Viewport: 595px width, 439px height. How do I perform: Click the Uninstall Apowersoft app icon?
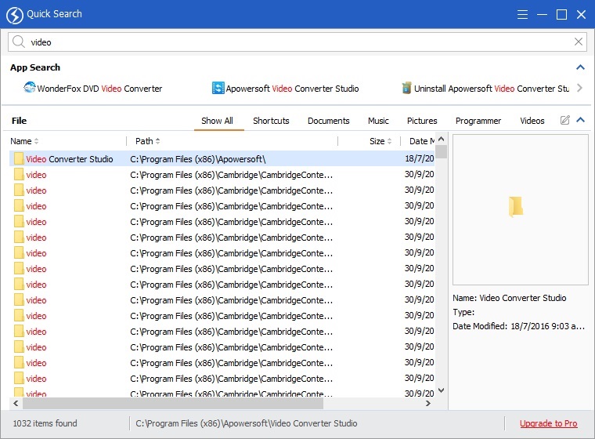pos(406,88)
